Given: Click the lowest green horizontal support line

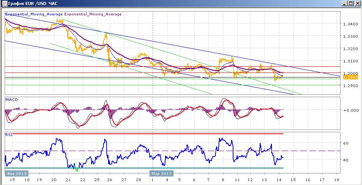Looking at the screenshot, I should click(173, 85).
